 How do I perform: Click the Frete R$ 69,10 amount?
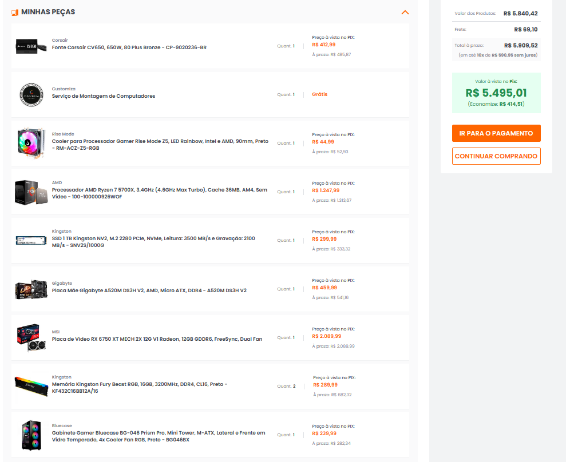pos(526,30)
